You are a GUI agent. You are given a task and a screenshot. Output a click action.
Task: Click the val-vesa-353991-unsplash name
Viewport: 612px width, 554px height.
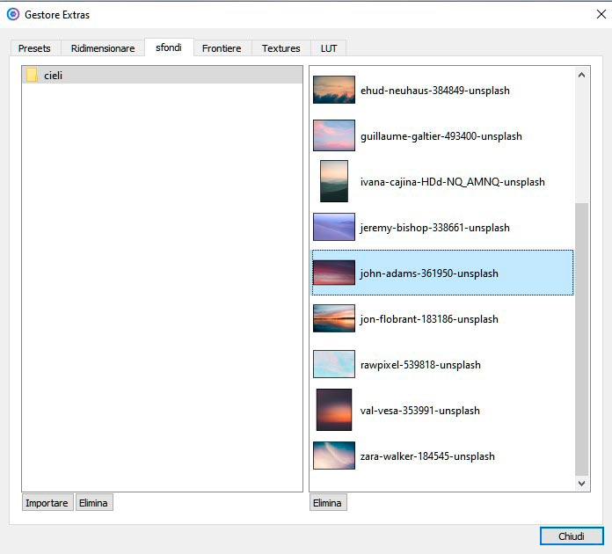tap(420, 411)
